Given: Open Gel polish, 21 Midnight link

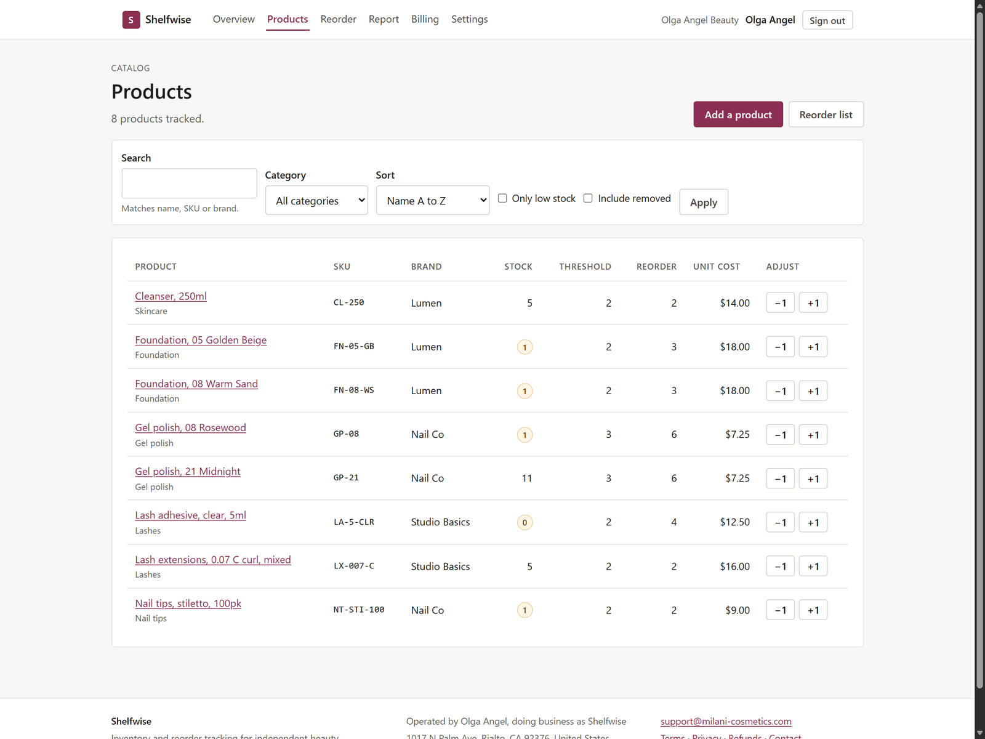Looking at the screenshot, I should point(188,471).
